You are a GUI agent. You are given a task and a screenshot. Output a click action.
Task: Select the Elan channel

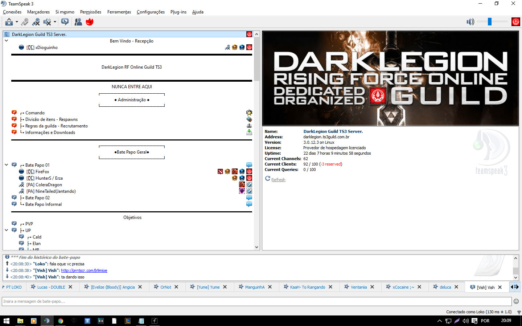(36, 244)
